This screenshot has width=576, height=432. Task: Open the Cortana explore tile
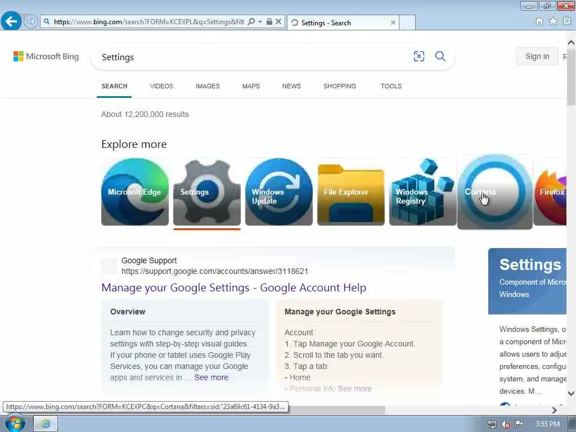click(x=495, y=192)
